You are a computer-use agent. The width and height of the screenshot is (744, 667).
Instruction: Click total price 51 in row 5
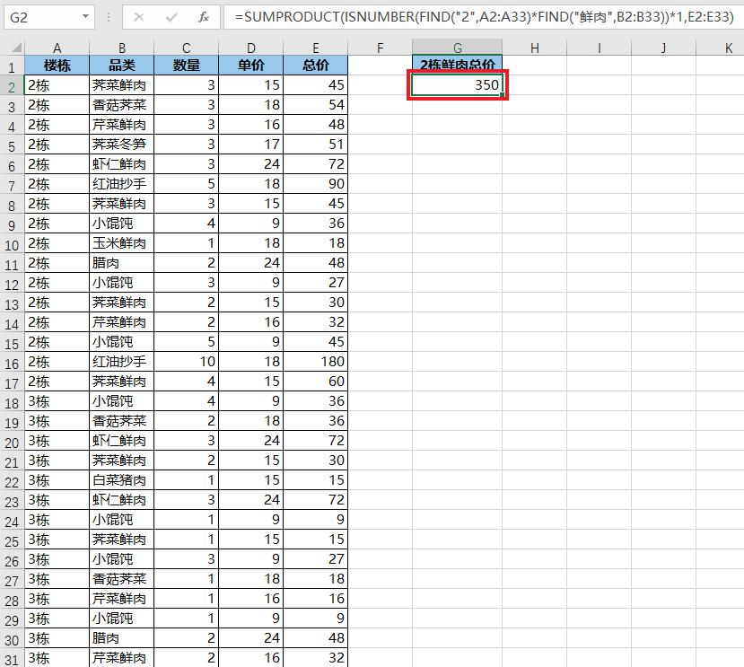316,145
